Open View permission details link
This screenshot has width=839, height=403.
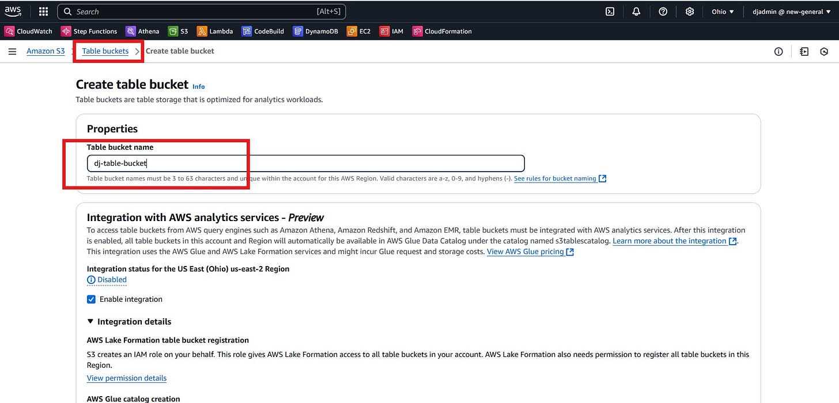coord(127,378)
